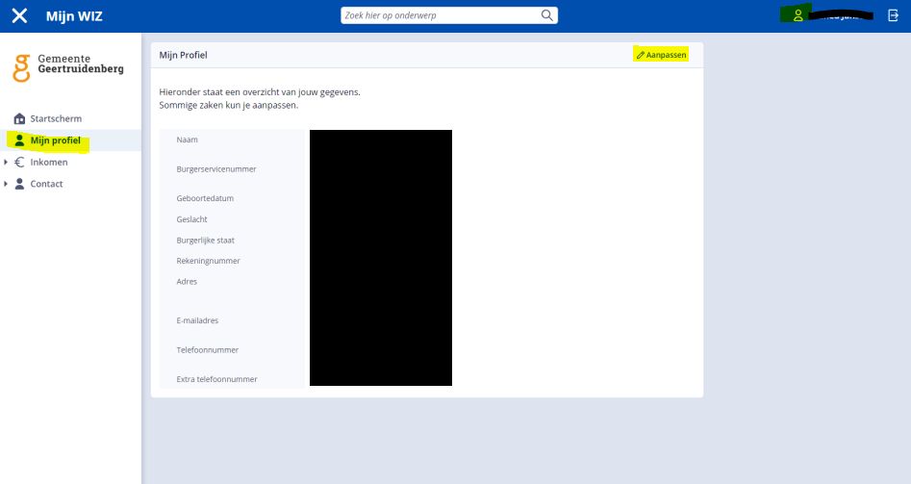Close the sidebar with the X icon
Viewport: 911px width, 484px height.
[19, 15]
